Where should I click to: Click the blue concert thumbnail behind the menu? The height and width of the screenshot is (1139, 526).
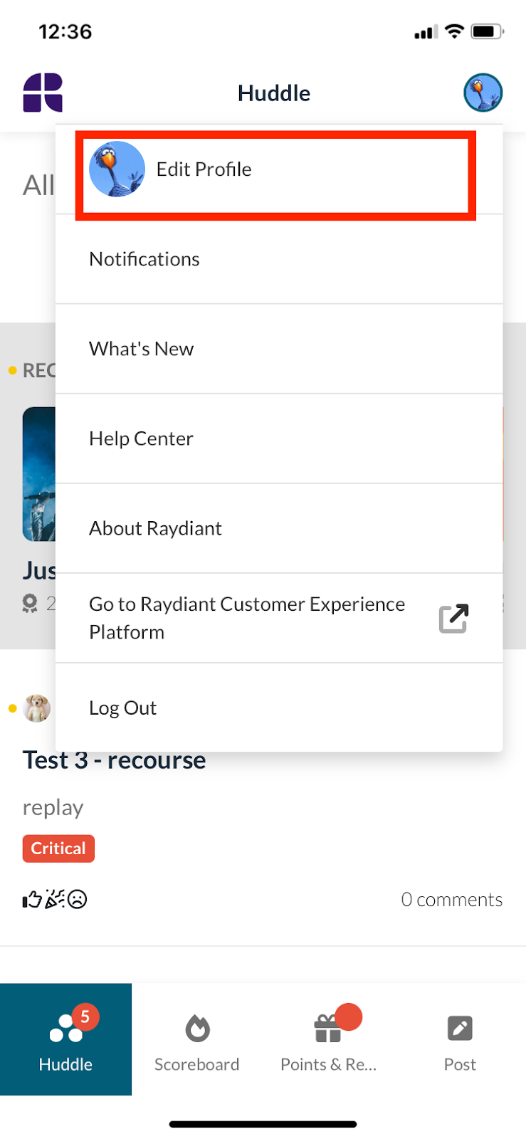tap(38, 474)
